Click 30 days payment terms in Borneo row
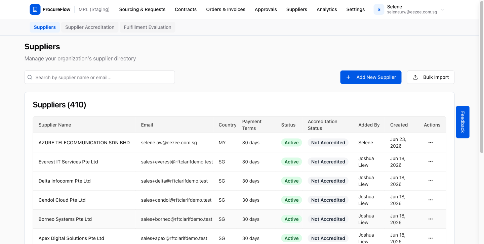This screenshot has height=244, width=484. (x=251, y=219)
